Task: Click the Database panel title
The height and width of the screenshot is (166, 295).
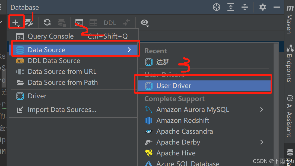Action: tap(25, 7)
